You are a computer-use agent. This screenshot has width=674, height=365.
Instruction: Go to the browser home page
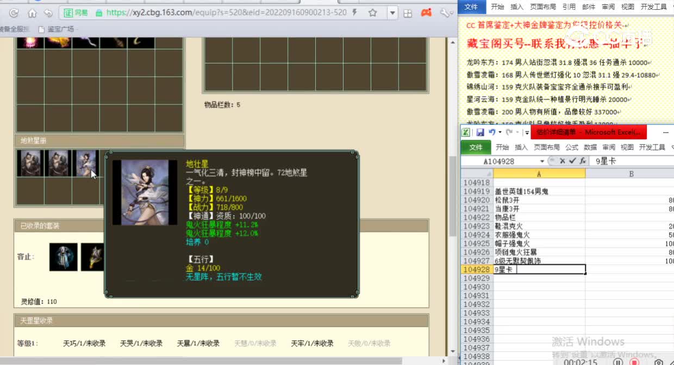point(32,12)
